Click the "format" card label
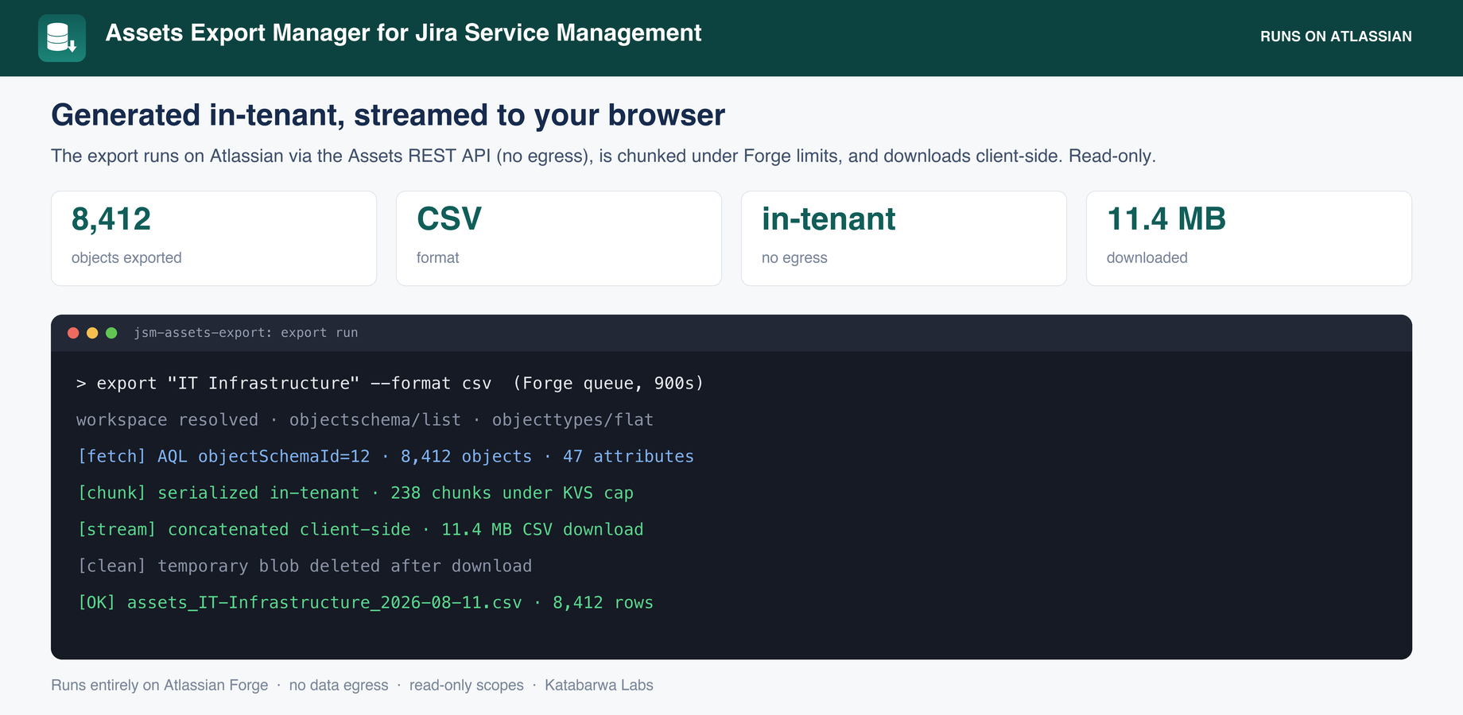This screenshot has height=715, width=1463. pos(438,257)
